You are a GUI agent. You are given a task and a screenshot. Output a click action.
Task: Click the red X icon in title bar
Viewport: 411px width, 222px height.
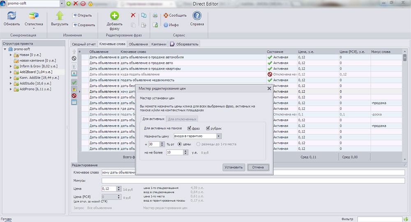pos(76,3)
